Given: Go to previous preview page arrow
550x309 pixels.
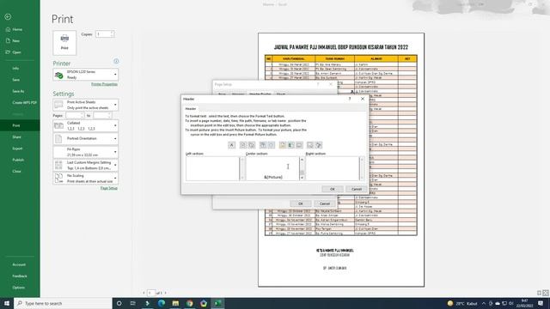Looking at the screenshot, I should [x=144, y=293].
